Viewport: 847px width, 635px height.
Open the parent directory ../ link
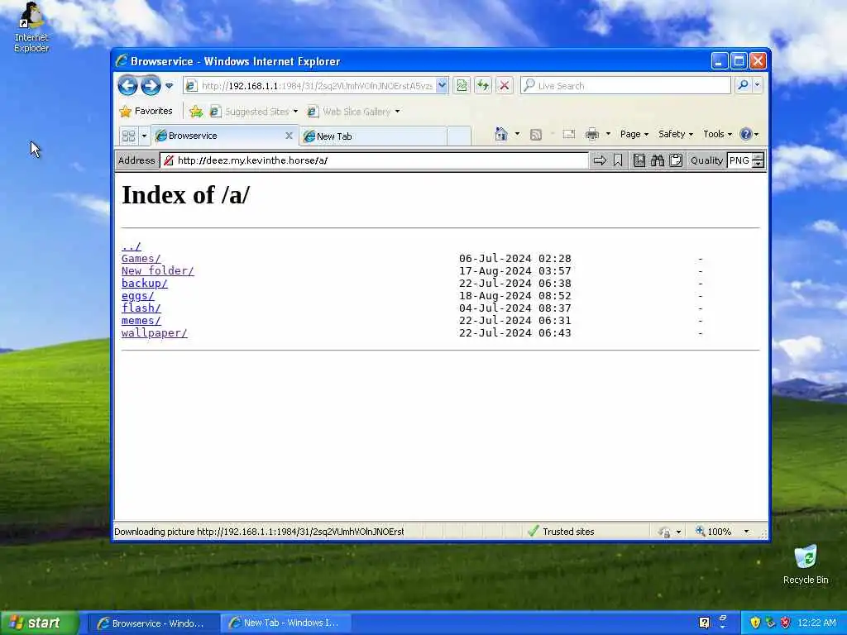tap(132, 246)
